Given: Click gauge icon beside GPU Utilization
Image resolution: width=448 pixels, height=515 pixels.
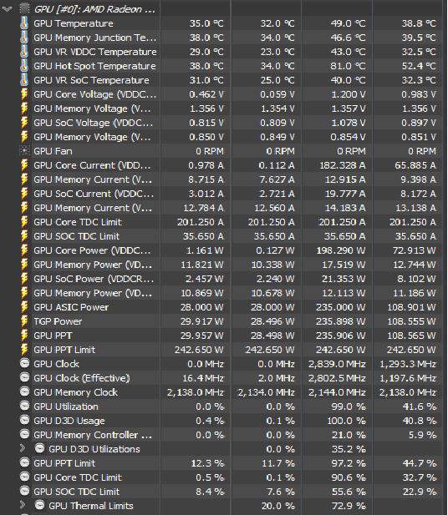Looking at the screenshot, I should (x=25, y=406).
